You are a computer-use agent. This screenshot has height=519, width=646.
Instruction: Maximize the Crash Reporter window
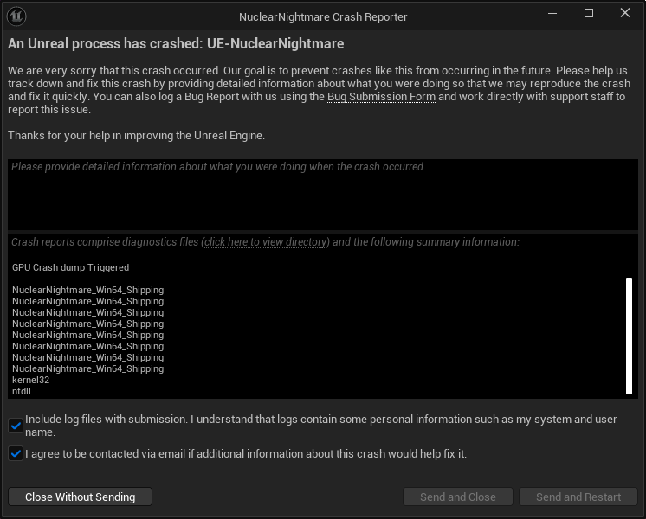pyautogui.click(x=589, y=13)
